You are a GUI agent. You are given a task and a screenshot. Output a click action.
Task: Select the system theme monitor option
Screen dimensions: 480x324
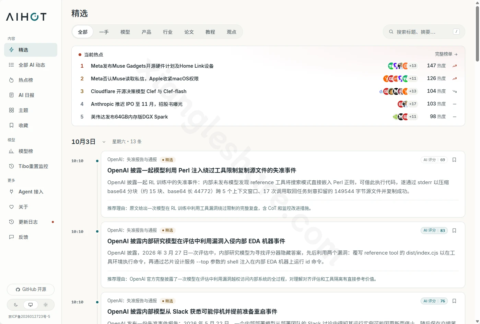tap(31, 305)
